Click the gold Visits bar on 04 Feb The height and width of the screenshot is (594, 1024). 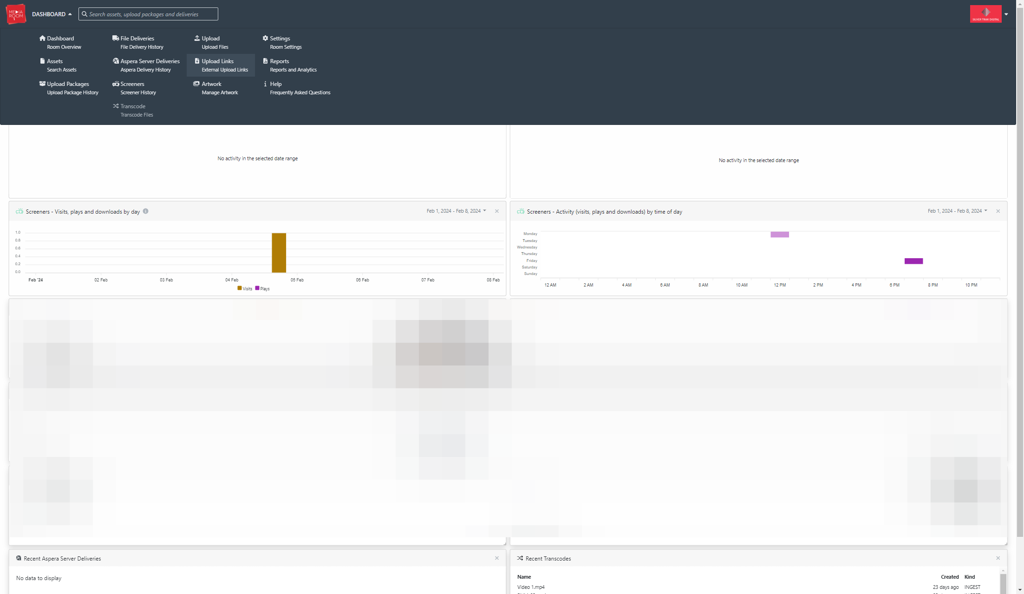[279, 253]
